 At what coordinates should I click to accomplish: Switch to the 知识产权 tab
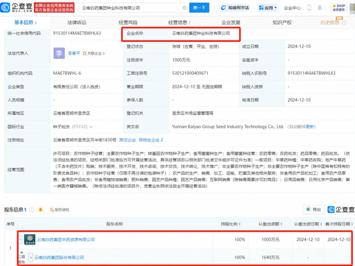(x=282, y=22)
